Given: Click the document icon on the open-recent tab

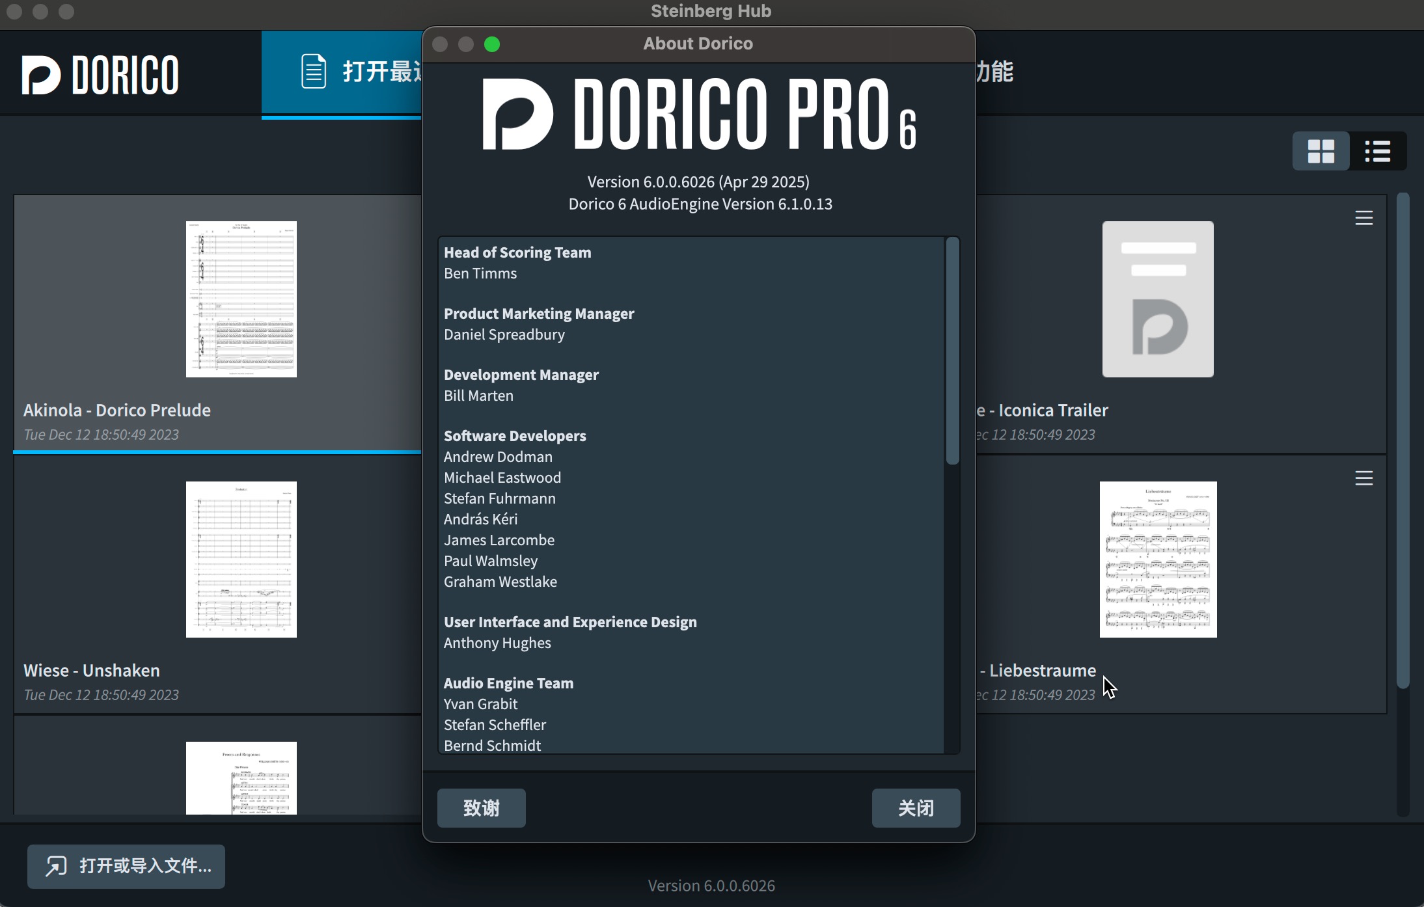Looking at the screenshot, I should pos(314,72).
